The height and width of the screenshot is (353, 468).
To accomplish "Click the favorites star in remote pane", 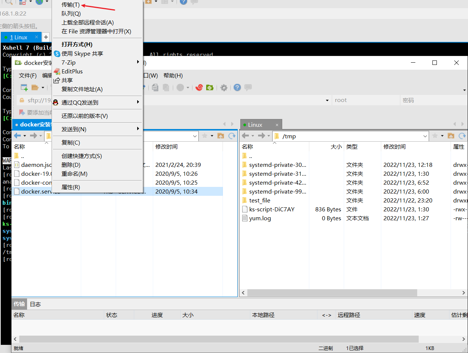I will tap(435, 136).
